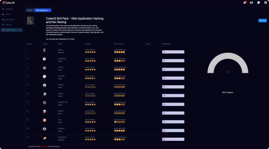Open the Cobra experience name
Viewport: 269px width, 149px height.
pos(61,67)
